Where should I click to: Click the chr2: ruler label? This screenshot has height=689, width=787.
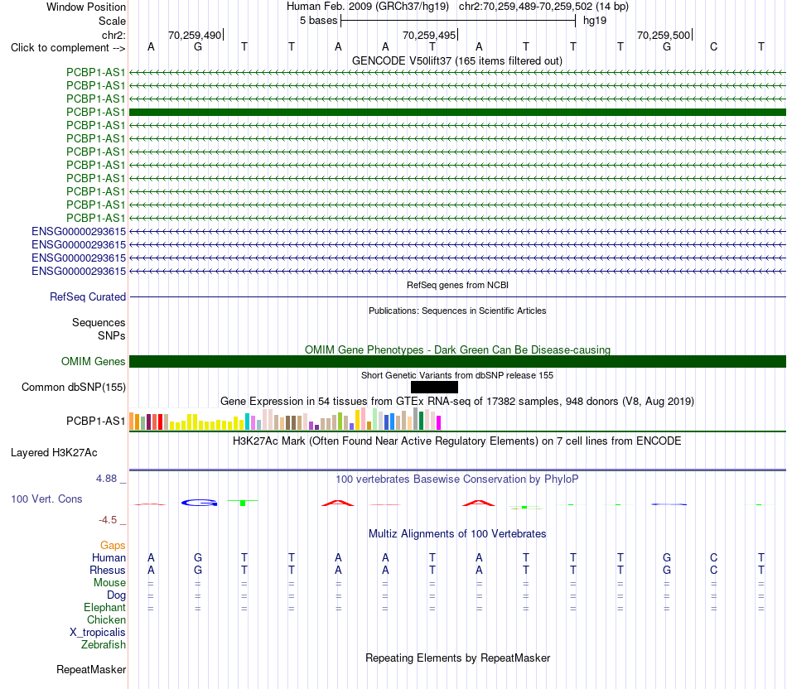click(x=113, y=35)
